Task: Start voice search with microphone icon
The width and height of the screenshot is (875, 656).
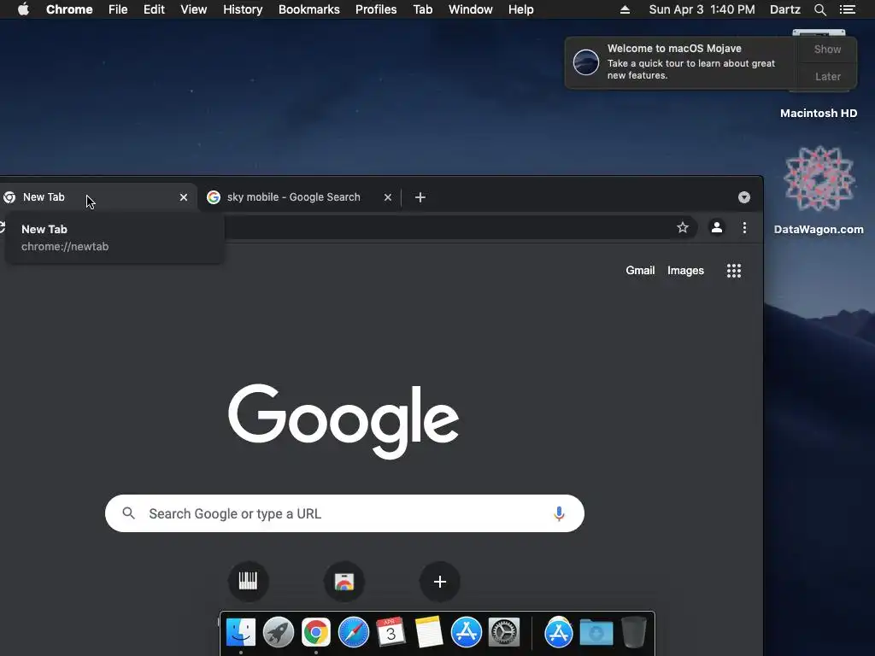Action: coord(559,513)
